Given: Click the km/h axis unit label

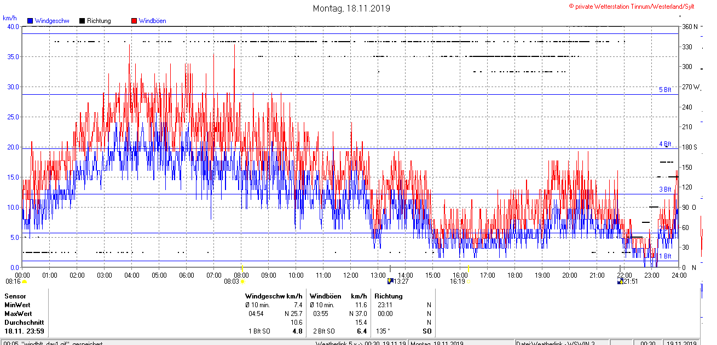Looking at the screenshot, I should coord(10,18).
